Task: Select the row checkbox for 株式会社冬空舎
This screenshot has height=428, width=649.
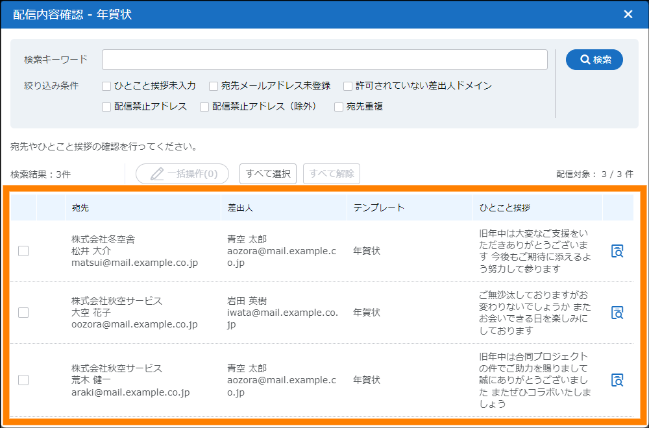Action: (23, 251)
